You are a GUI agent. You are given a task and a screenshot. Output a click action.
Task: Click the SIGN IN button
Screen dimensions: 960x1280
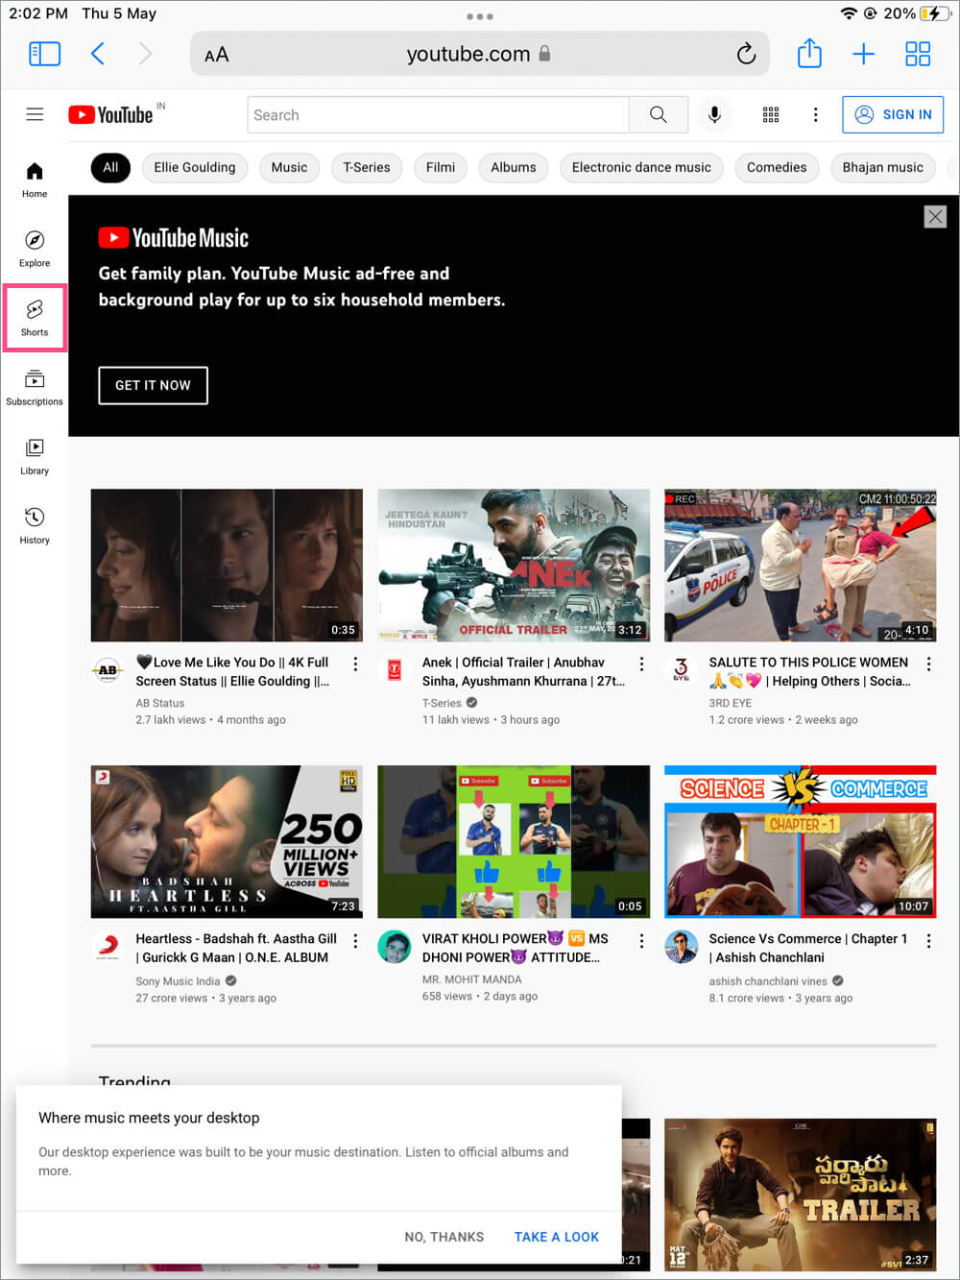click(893, 114)
